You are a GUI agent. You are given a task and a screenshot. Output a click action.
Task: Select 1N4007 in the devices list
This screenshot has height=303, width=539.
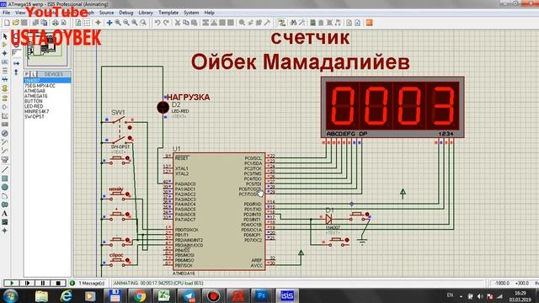tap(47, 81)
